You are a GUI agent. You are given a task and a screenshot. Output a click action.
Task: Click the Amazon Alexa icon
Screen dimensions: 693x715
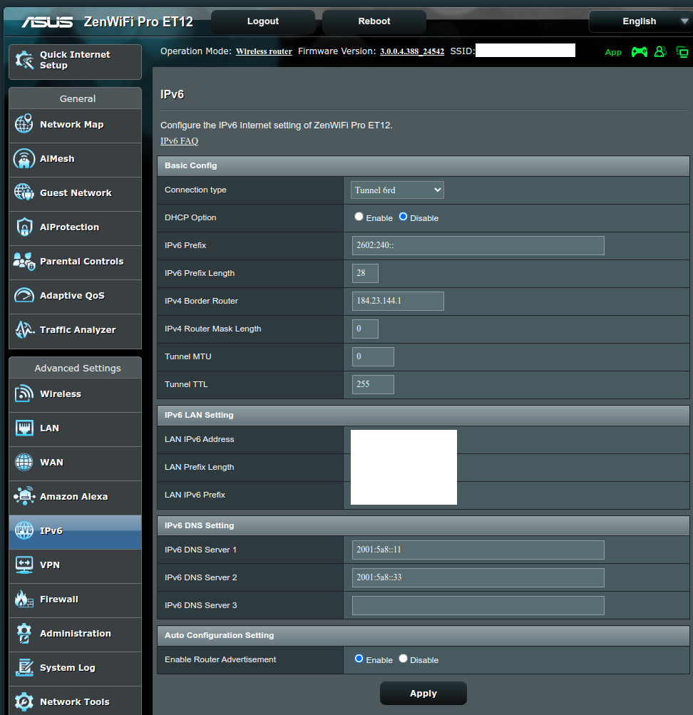pyautogui.click(x=24, y=495)
